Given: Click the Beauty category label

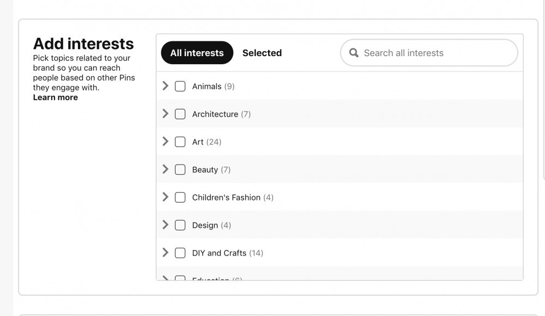Looking at the screenshot, I should pyautogui.click(x=205, y=169).
